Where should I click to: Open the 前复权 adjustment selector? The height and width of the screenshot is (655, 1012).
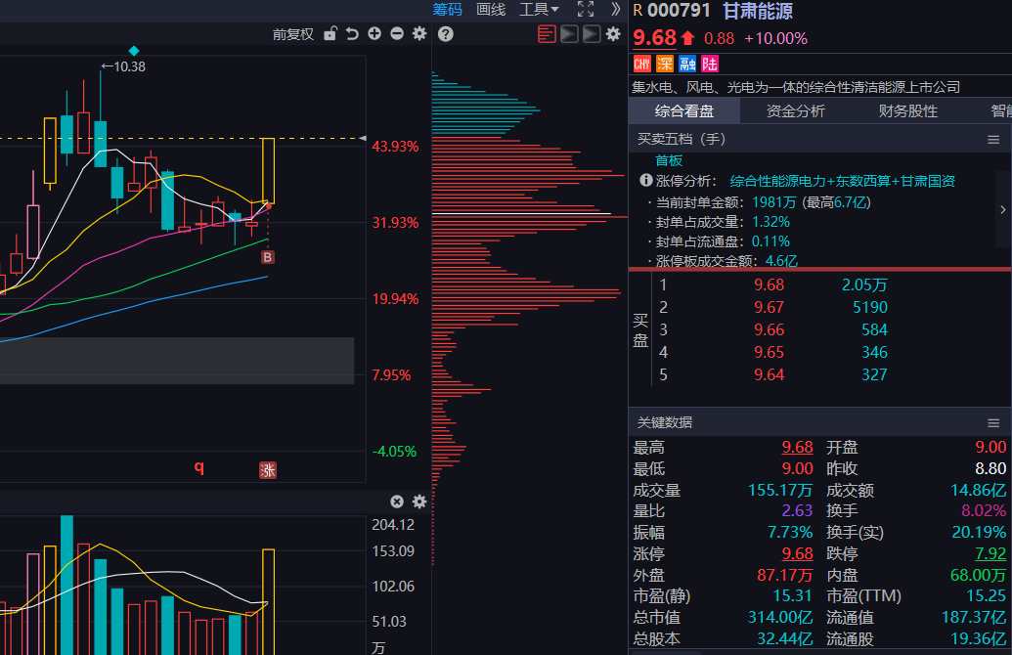(x=293, y=34)
